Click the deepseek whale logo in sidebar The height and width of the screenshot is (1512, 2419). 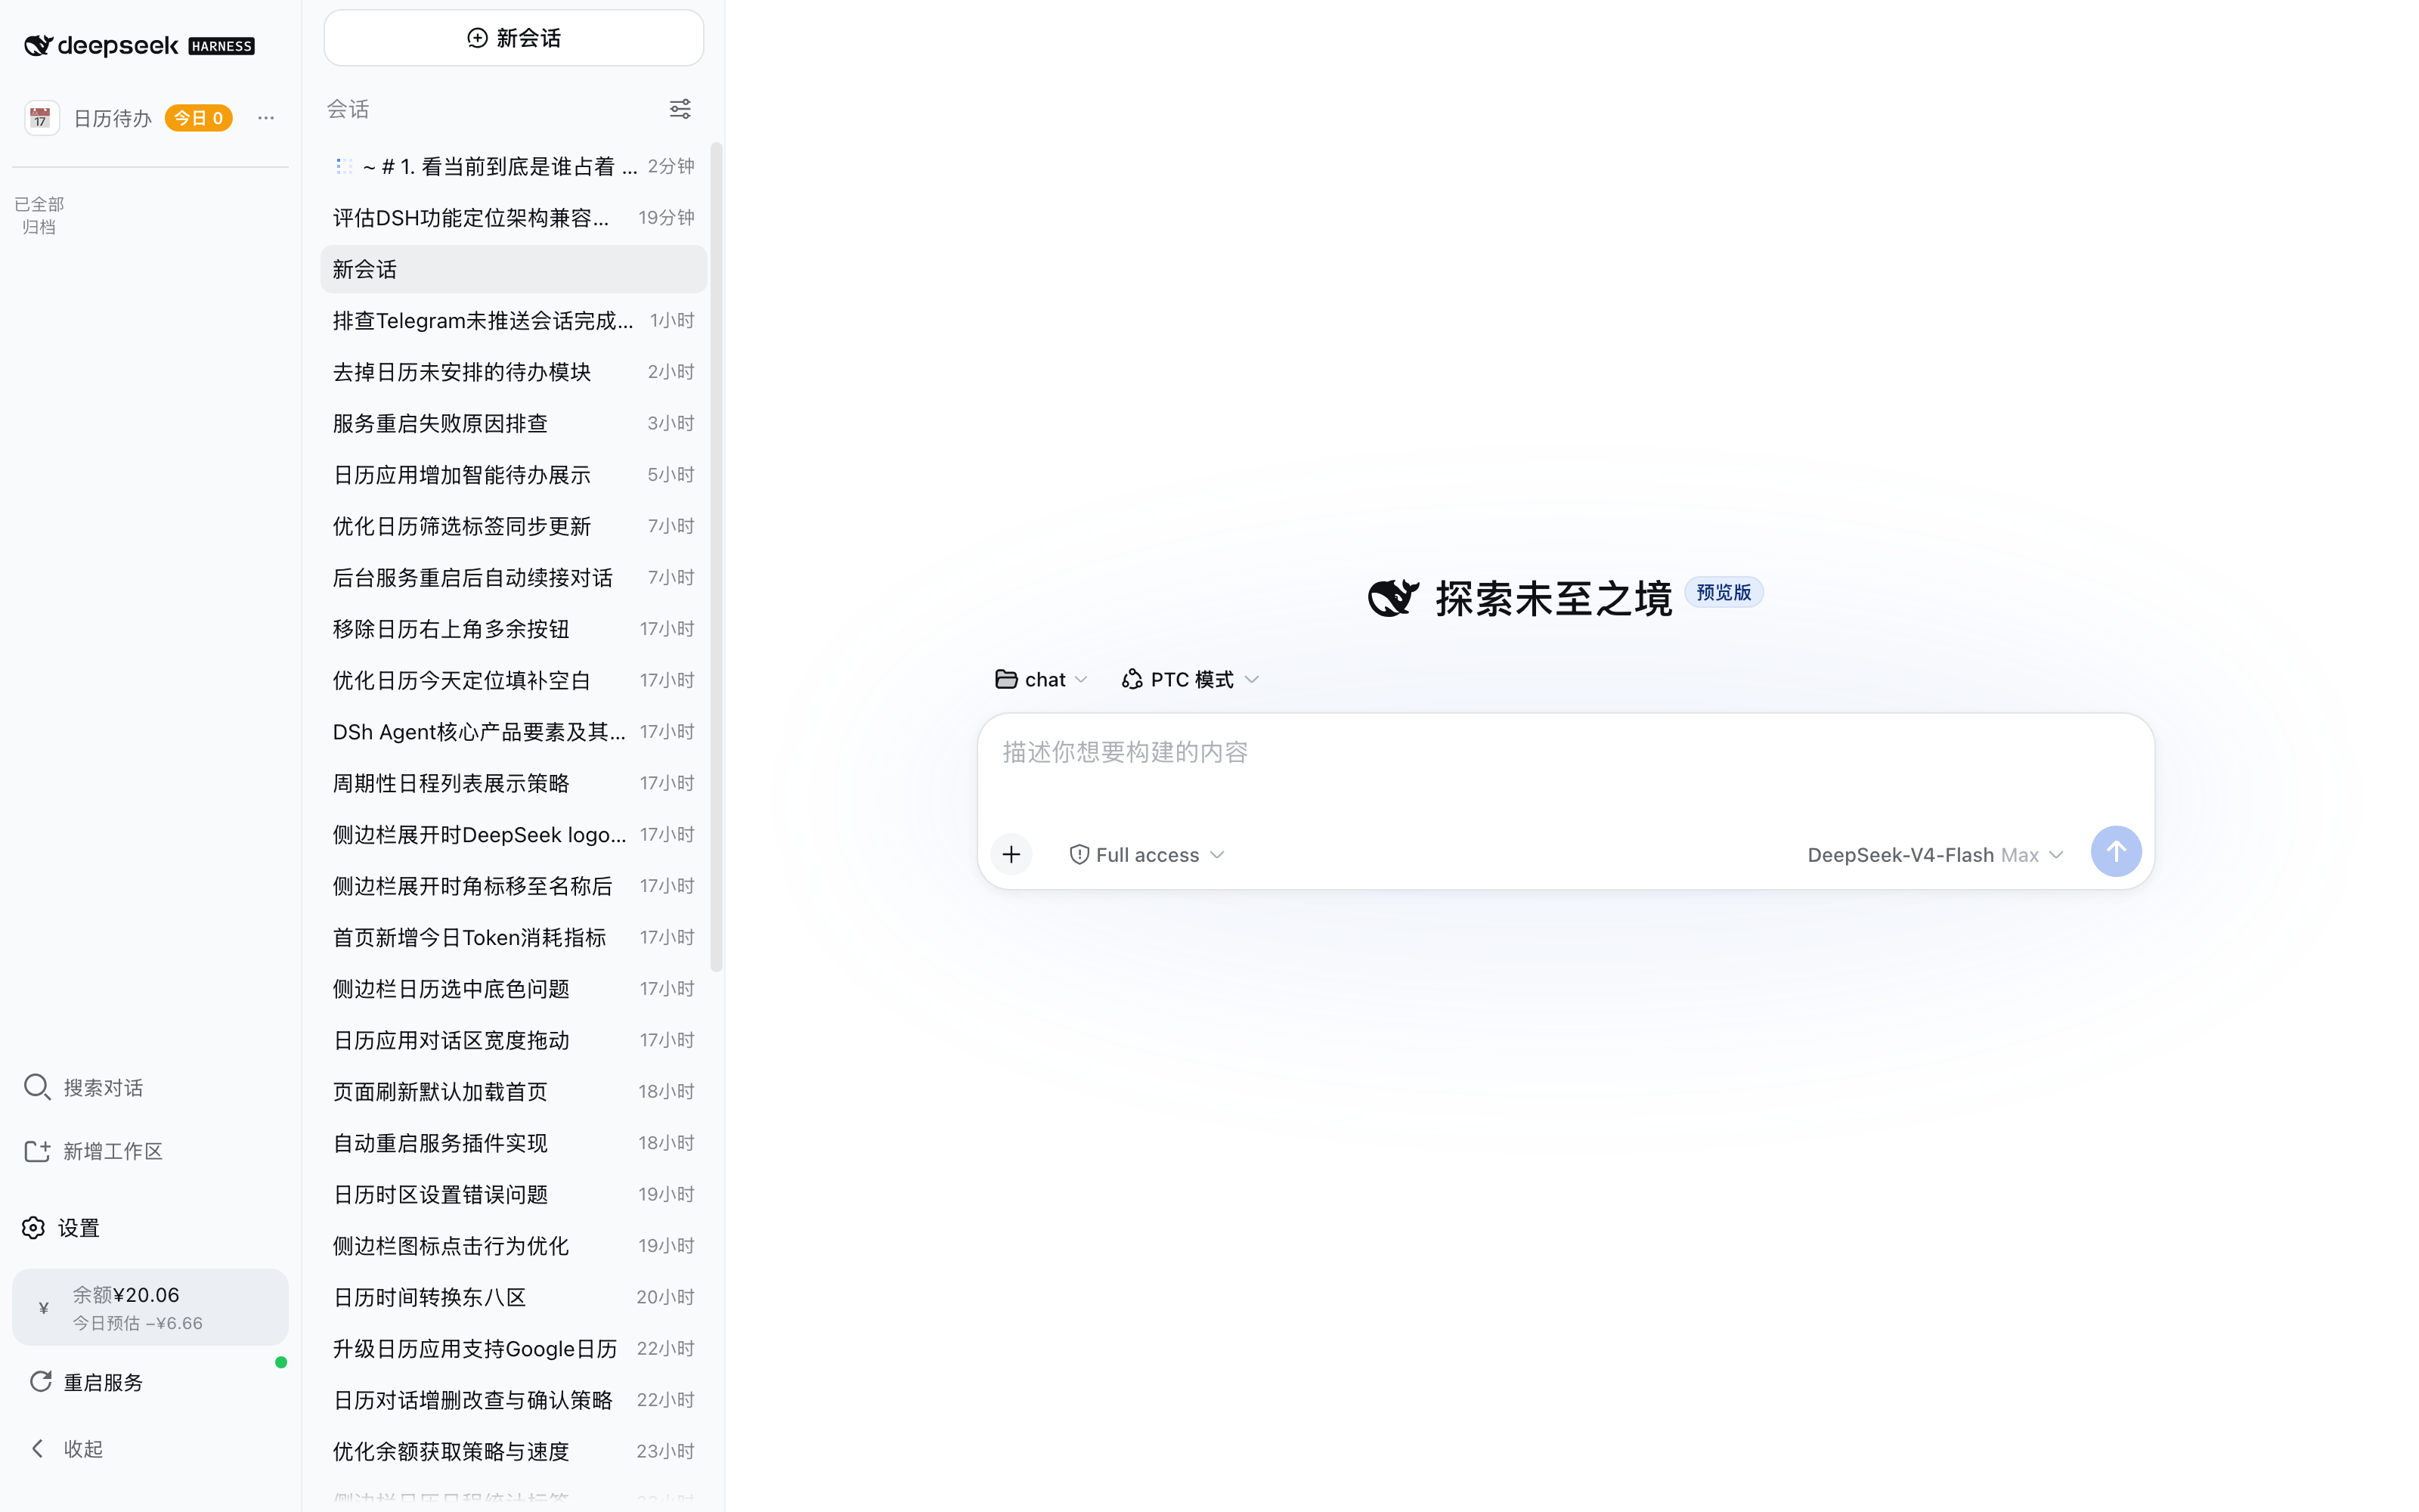38,45
